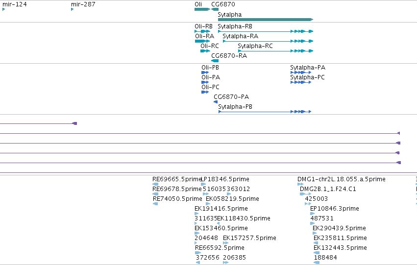The height and width of the screenshot is (265, 417).
Task: Select the Sytalpha gene bar
Action: tap(266, 20)
